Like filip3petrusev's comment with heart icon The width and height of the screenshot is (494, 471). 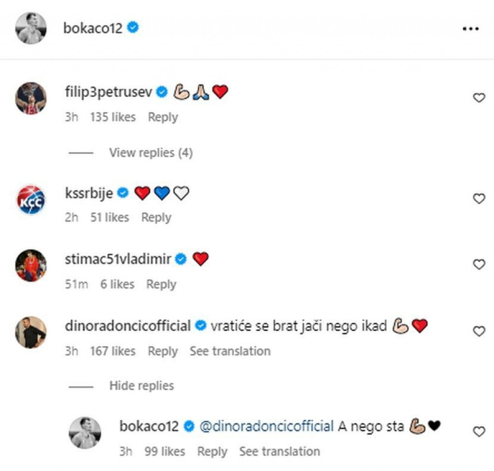tap(479, 98)
